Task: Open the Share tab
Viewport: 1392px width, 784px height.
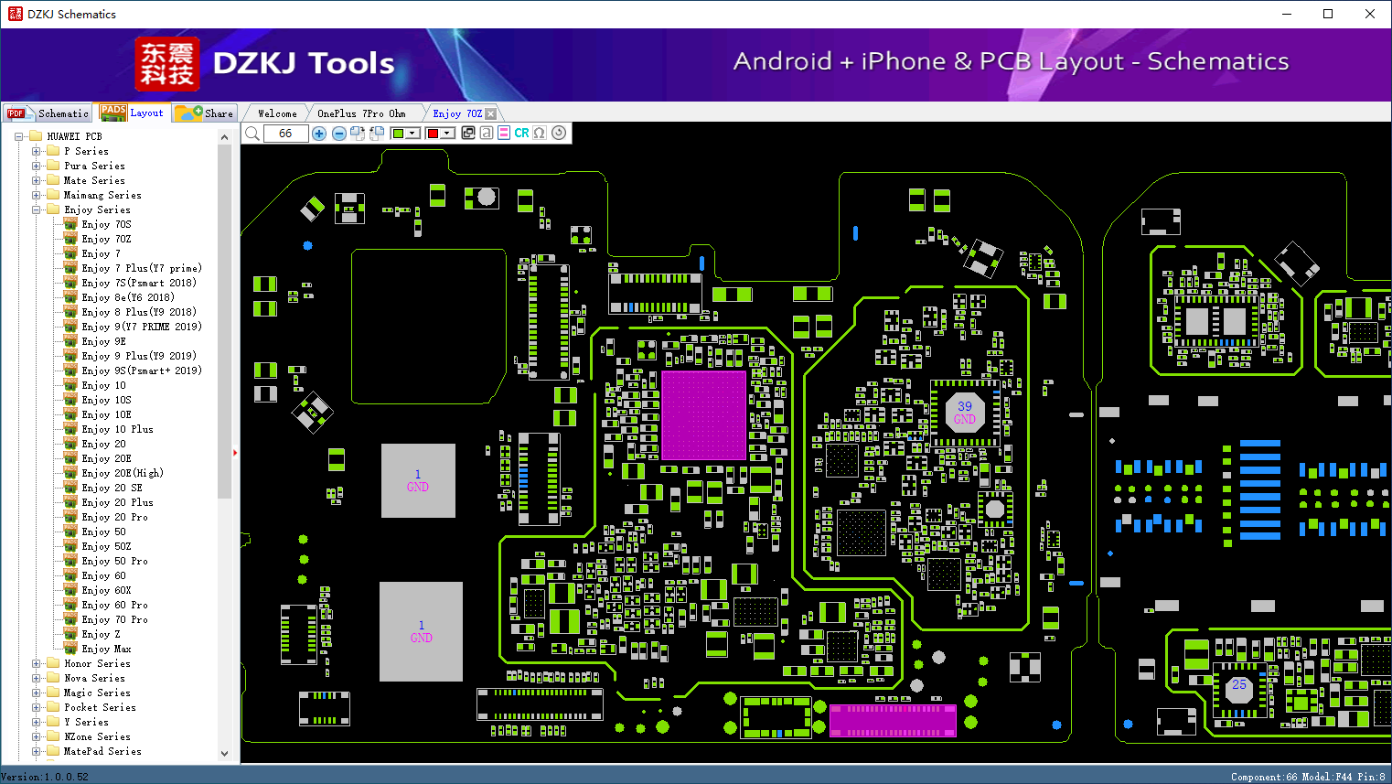Action: tap(205, 113)
